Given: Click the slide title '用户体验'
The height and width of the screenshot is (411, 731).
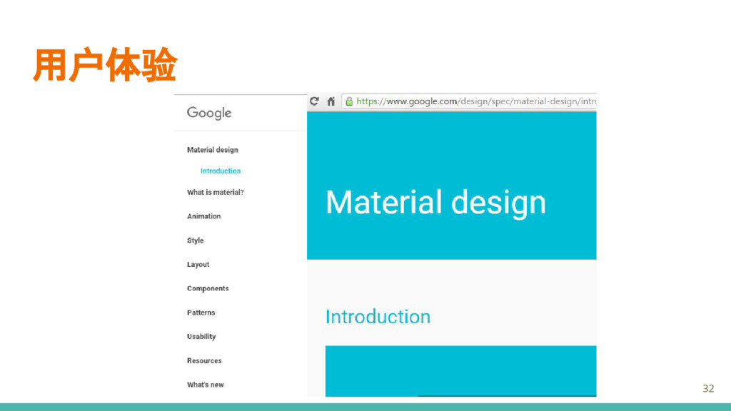Looking at the screenshot, I should [105, 65].
